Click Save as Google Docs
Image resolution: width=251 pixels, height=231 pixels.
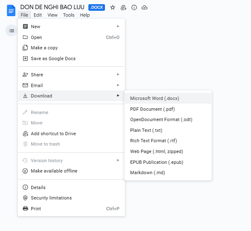53,58
